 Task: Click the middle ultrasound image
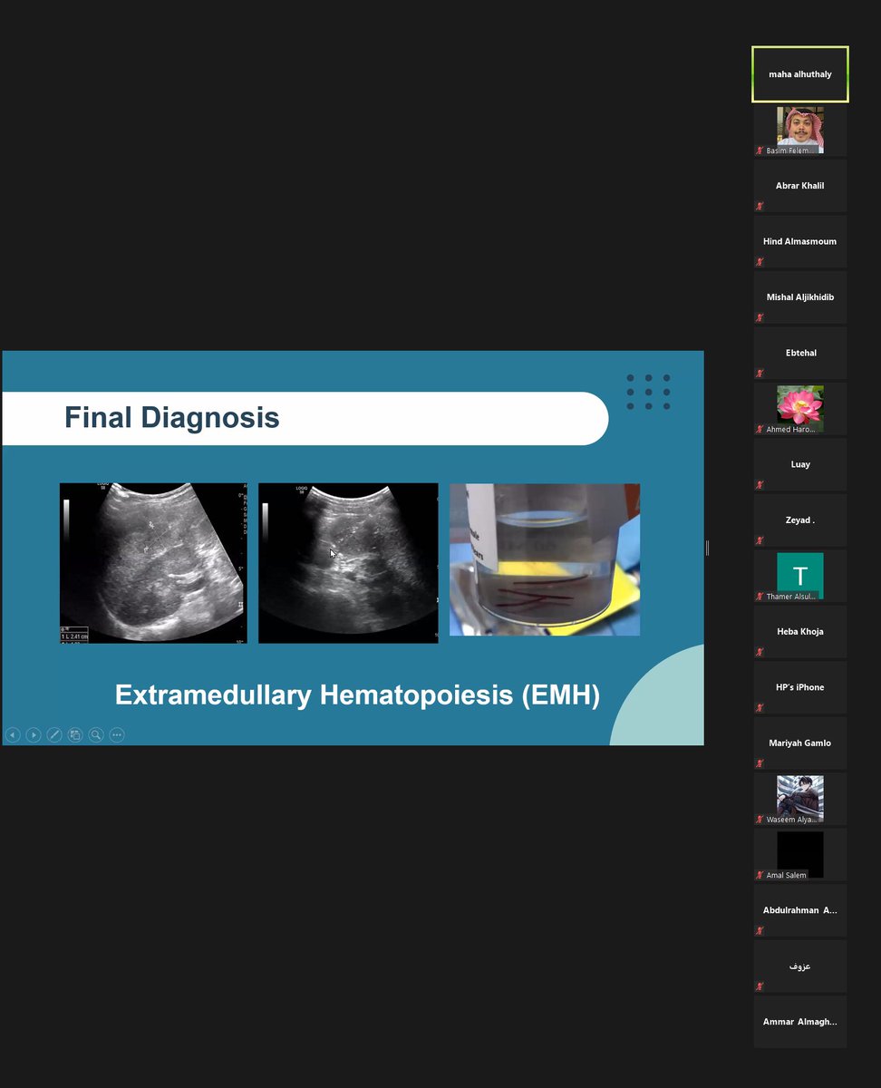(x=348, y=563)
